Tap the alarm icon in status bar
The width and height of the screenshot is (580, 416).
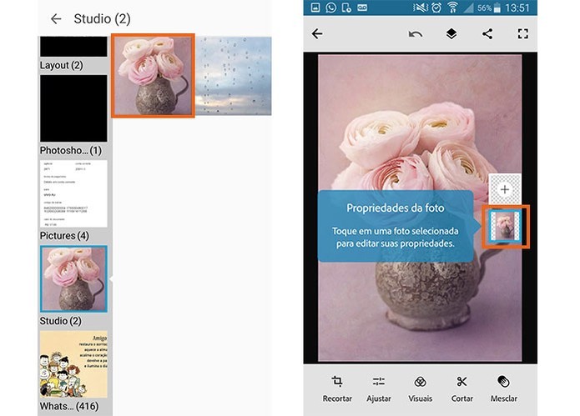click(x=436, y=8)
